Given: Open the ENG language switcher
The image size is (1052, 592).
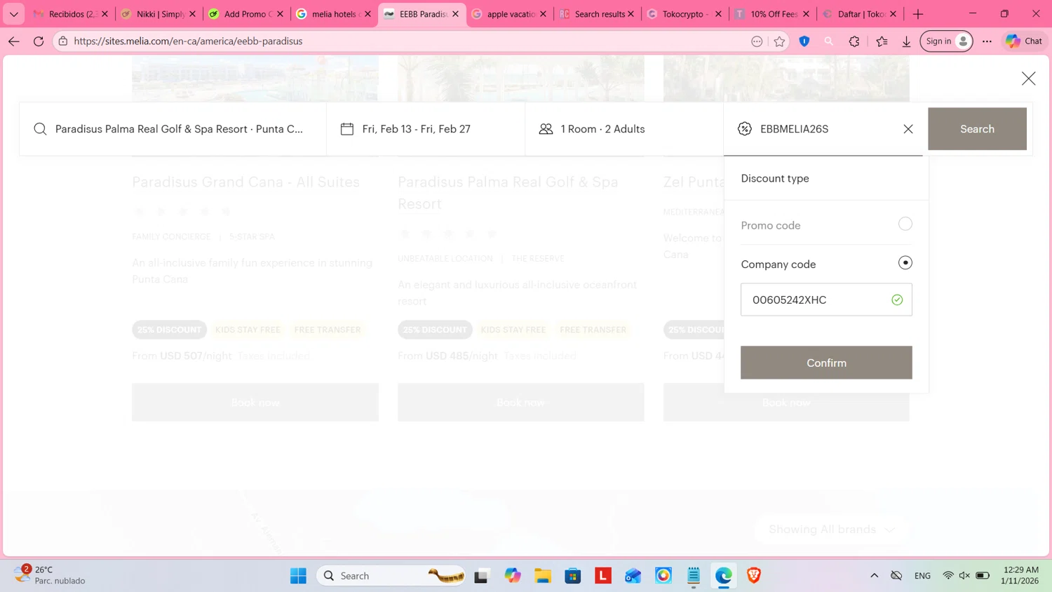Looking at the screenshot, I should 922,576.
